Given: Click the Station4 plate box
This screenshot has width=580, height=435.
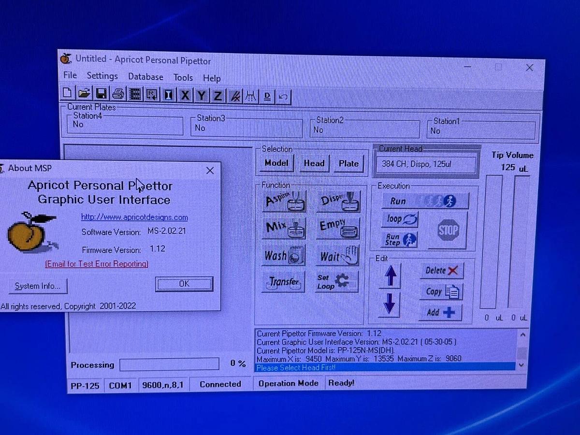Looking at the screenshot, I should [x=125, y=124].
